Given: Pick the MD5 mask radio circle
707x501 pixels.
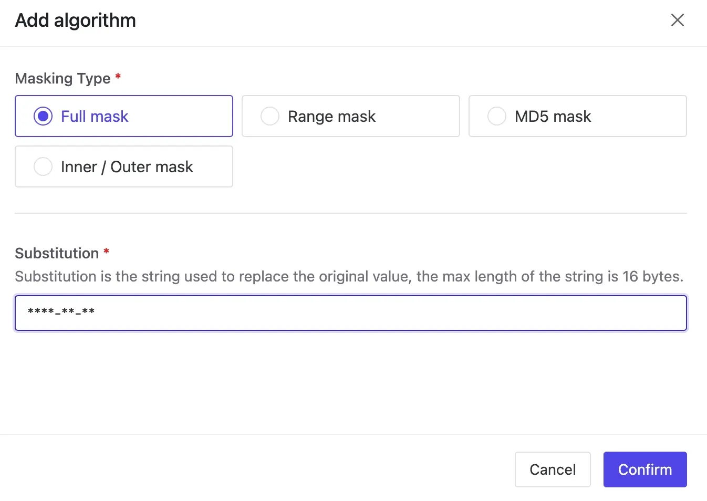Looking at the screenshot, I should coord(497,116).
